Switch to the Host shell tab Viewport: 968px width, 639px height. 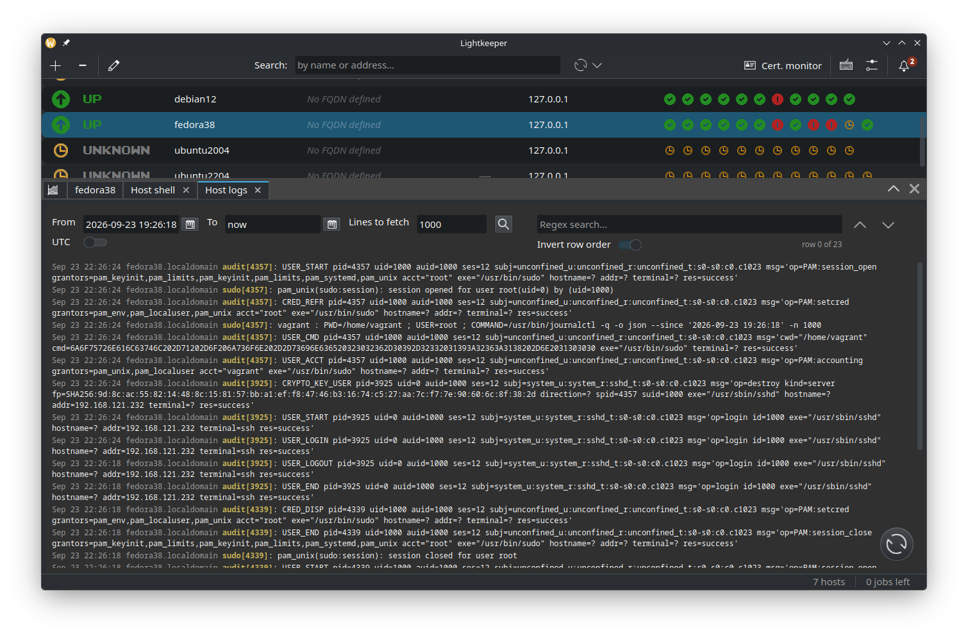click(x=153, y=190)
